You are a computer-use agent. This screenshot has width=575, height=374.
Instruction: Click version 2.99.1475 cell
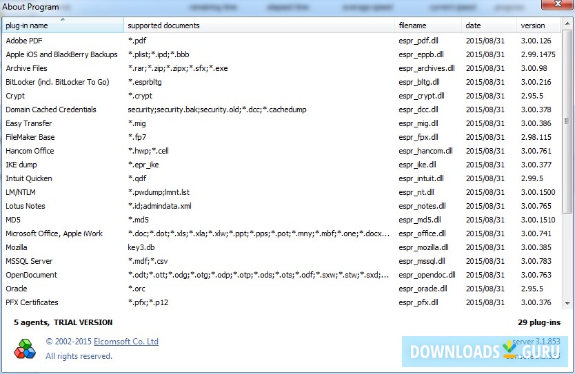pos(538,54)
